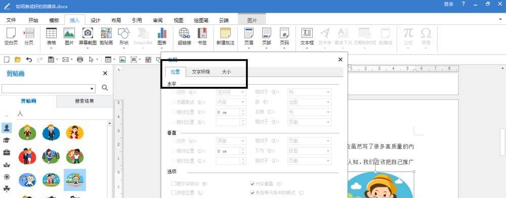This screenshot has width=506, height=198.
Task: Open the save icon dropdown arrow
Action: [x=57, y=60]
